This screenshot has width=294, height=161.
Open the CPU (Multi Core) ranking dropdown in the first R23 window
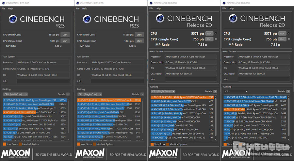(15, 94)
